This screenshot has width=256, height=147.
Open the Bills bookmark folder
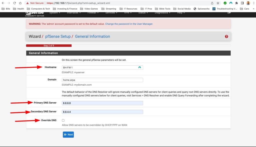coord(6,9)
